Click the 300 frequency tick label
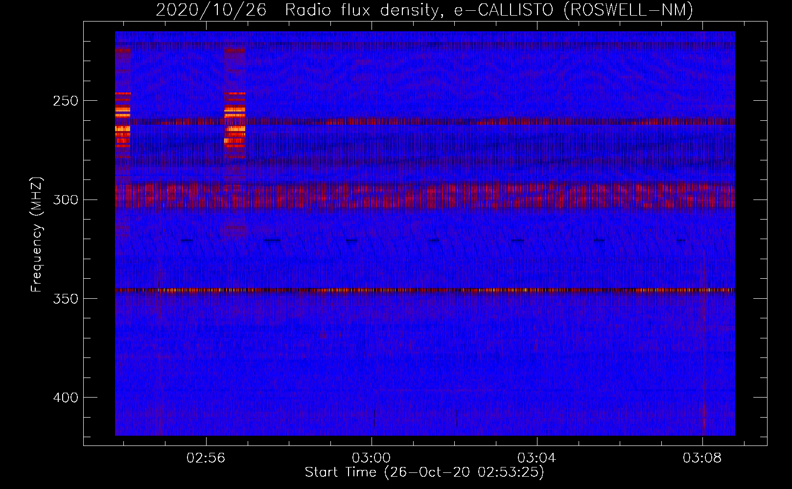Screen dimensions: 792x489 pyautogui.click(x=66, y=200)
